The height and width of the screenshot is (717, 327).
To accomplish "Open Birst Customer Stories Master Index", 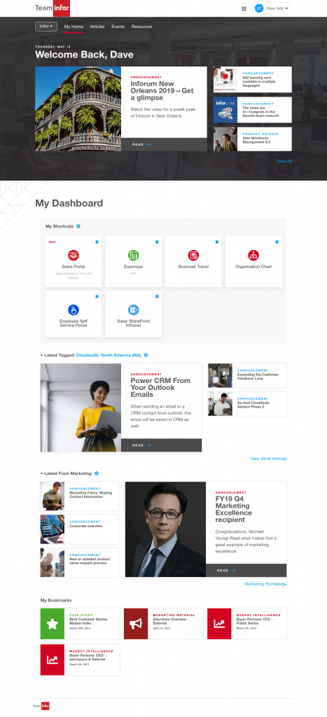I will [x=80, y=623].
